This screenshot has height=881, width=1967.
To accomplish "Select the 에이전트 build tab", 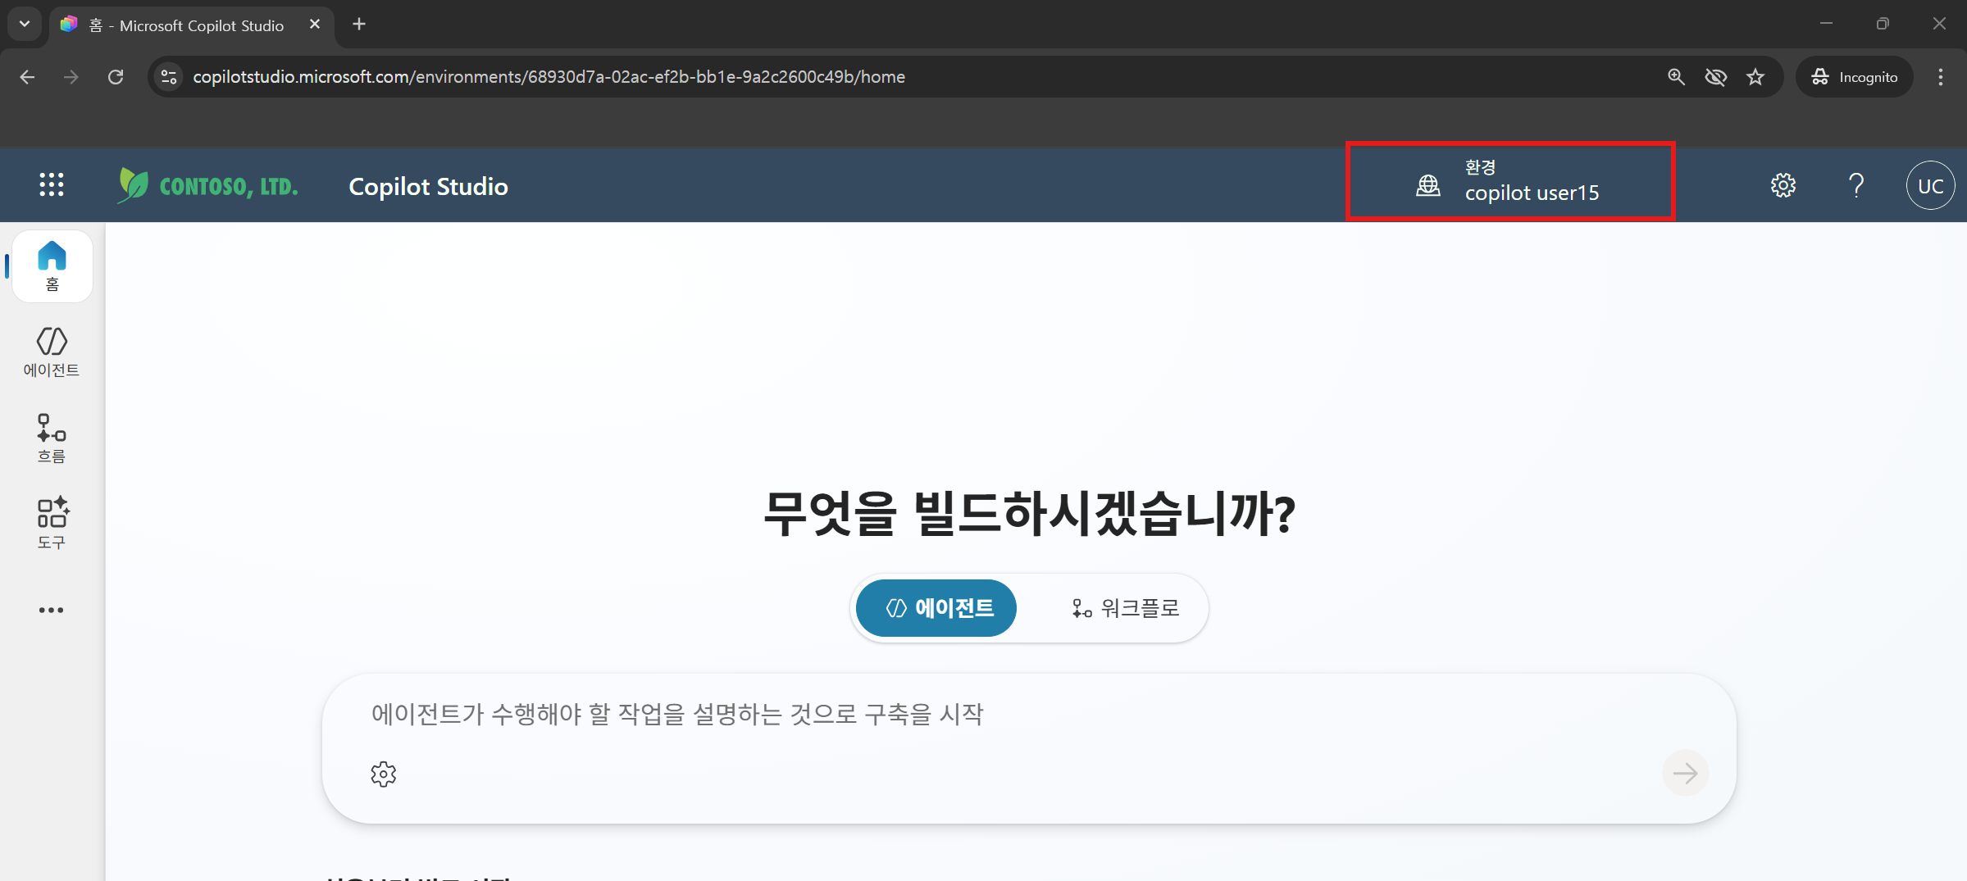I will [x=936, y=608].
